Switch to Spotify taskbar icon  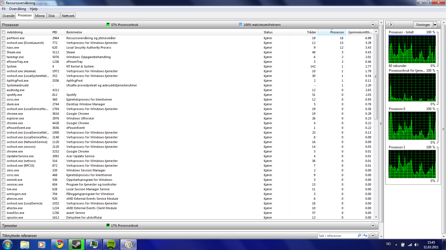pos(111,245)
